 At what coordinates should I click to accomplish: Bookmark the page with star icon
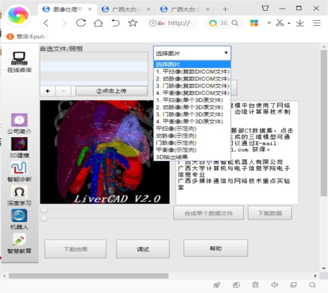[132, 23]
